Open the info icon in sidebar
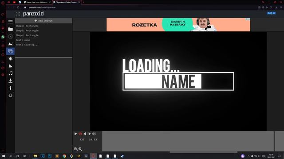284x159 pixels. [x=11, y=88]
